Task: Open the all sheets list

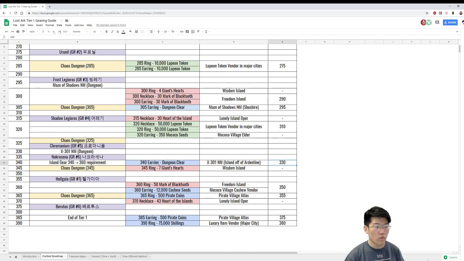Action: pyautogui.click(x=16, y=257)
